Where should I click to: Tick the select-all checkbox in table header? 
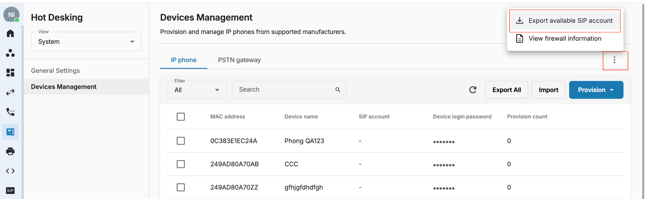click(181, 117)
